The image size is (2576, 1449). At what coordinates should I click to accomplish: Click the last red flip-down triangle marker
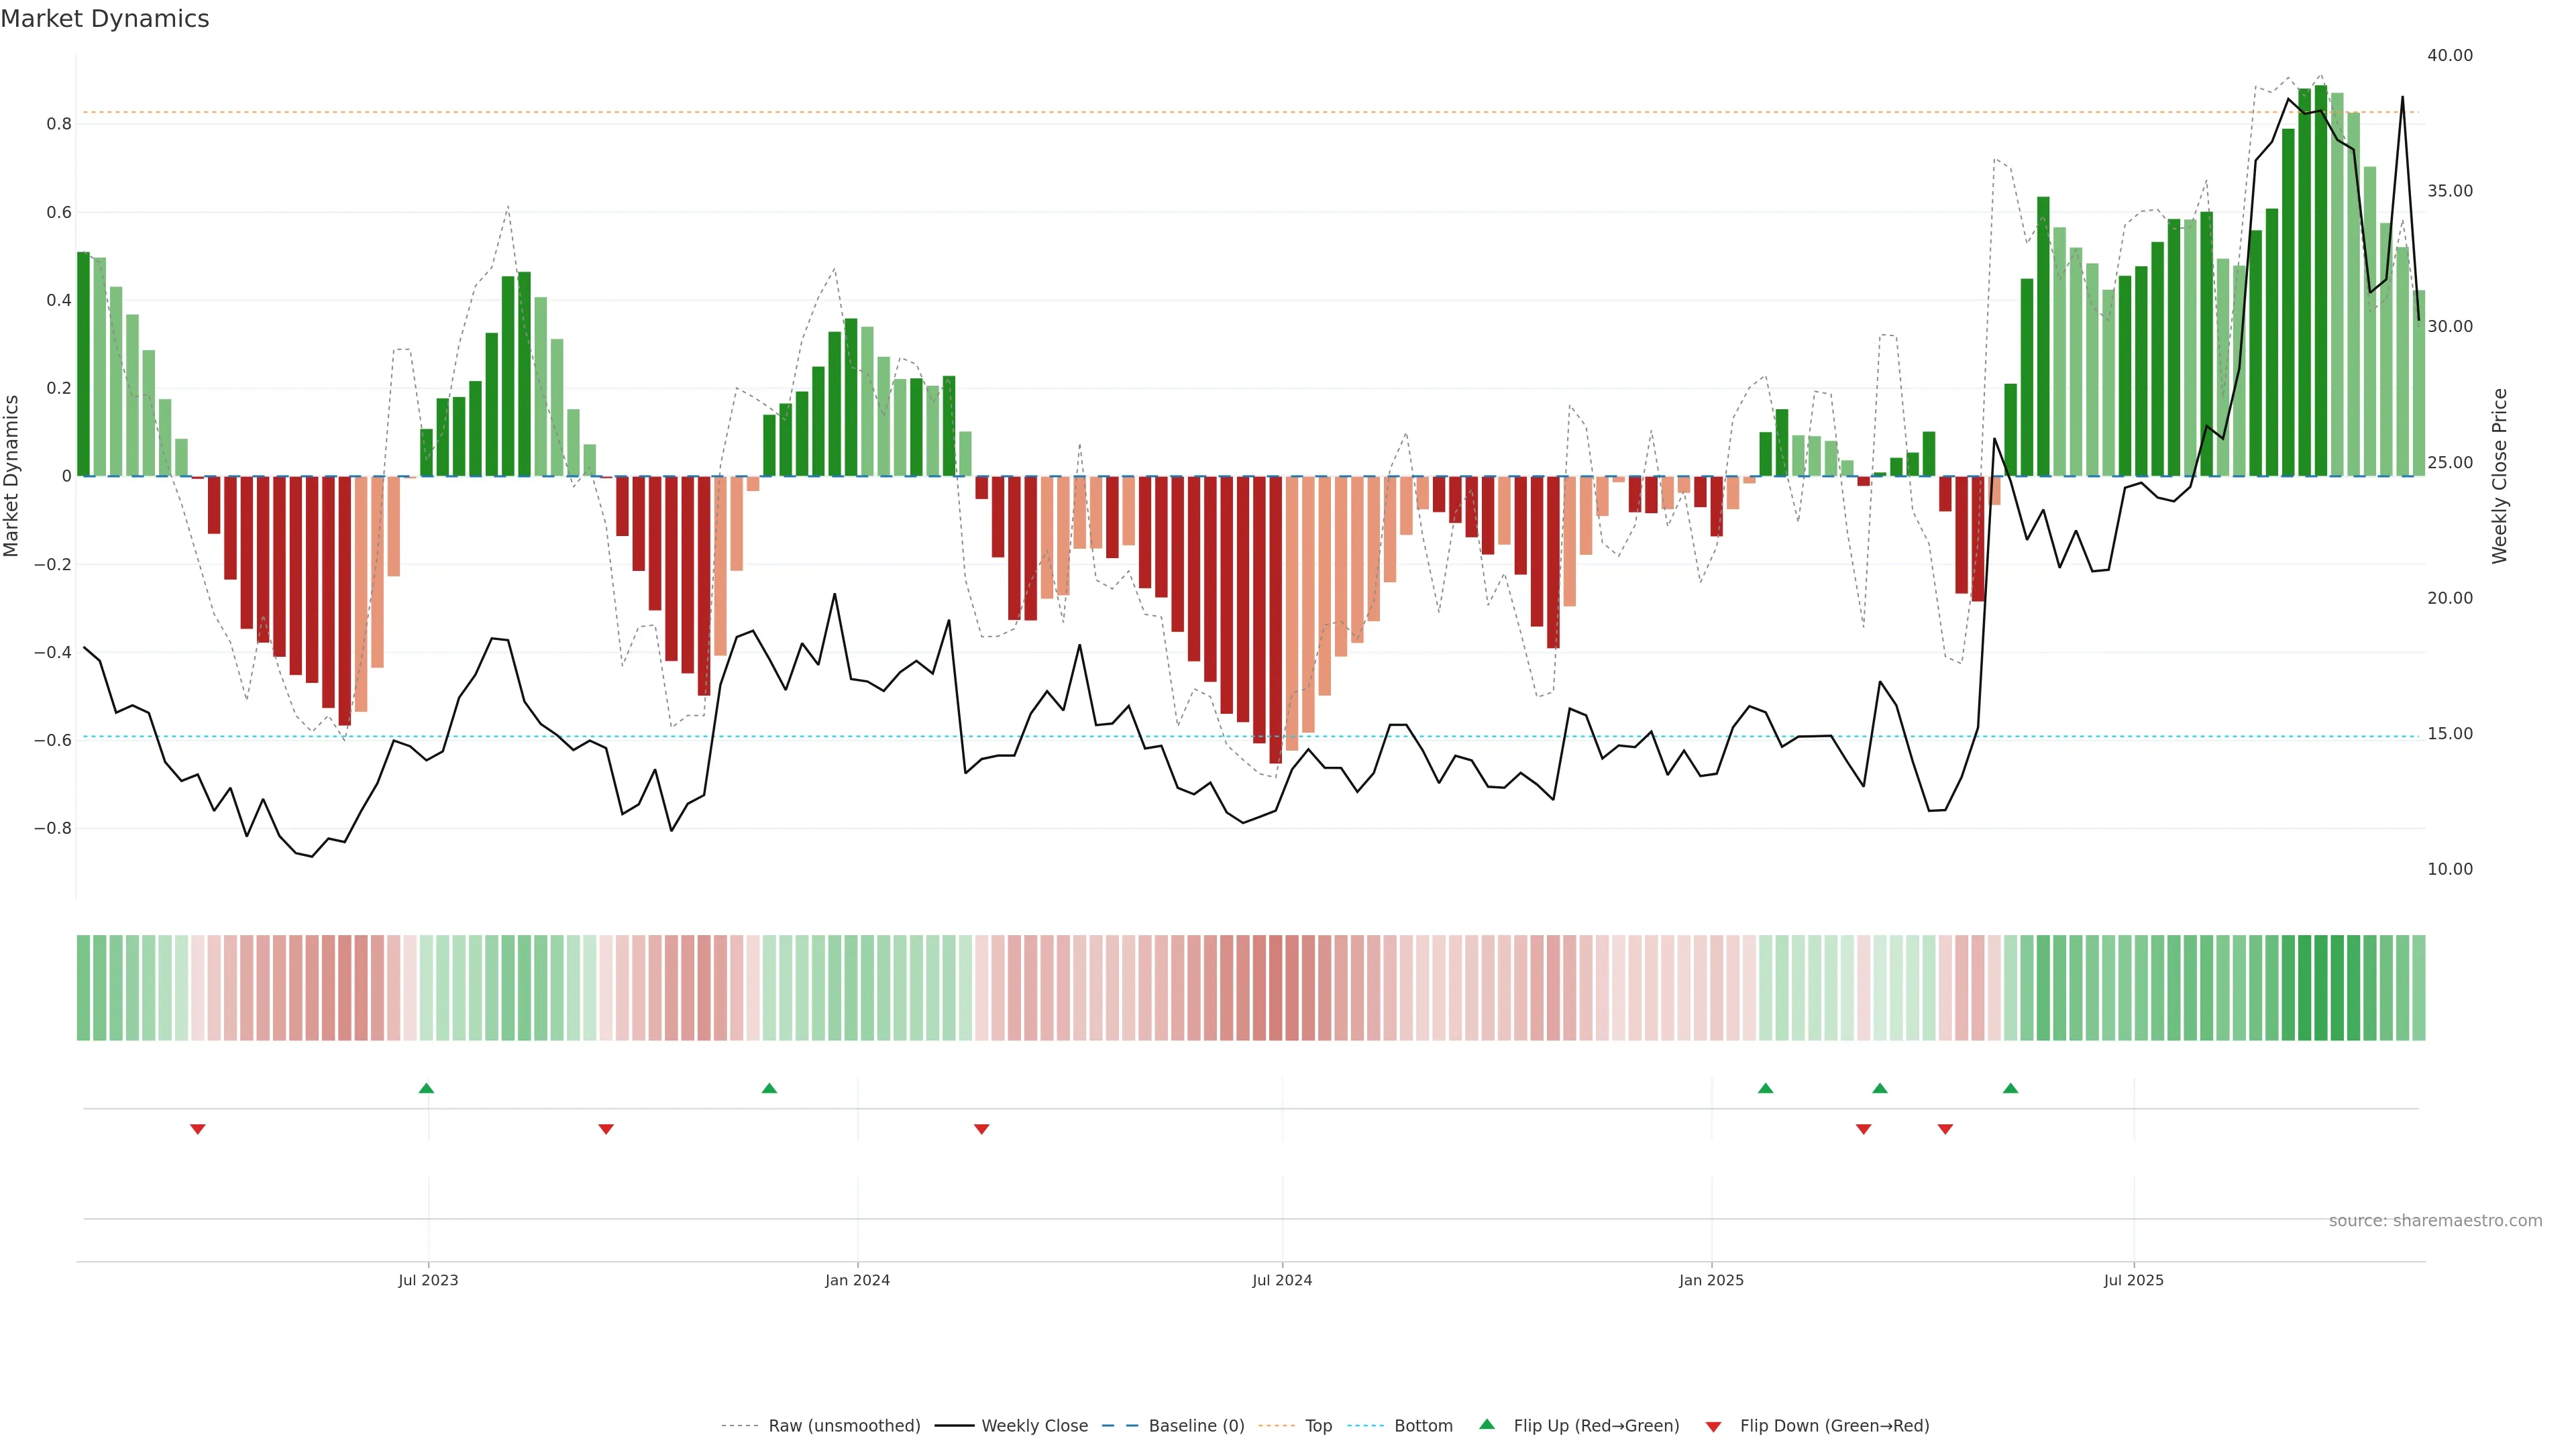pos(1945,1129)
